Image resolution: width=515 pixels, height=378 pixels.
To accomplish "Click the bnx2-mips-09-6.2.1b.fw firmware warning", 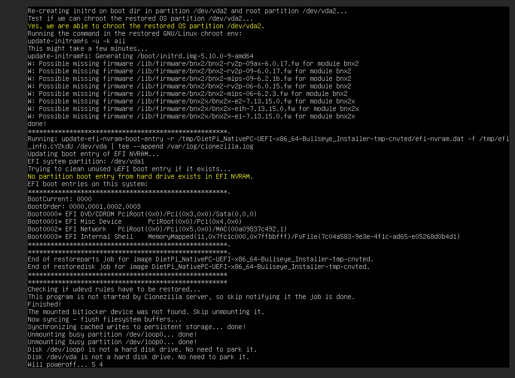I will (189, 79).
